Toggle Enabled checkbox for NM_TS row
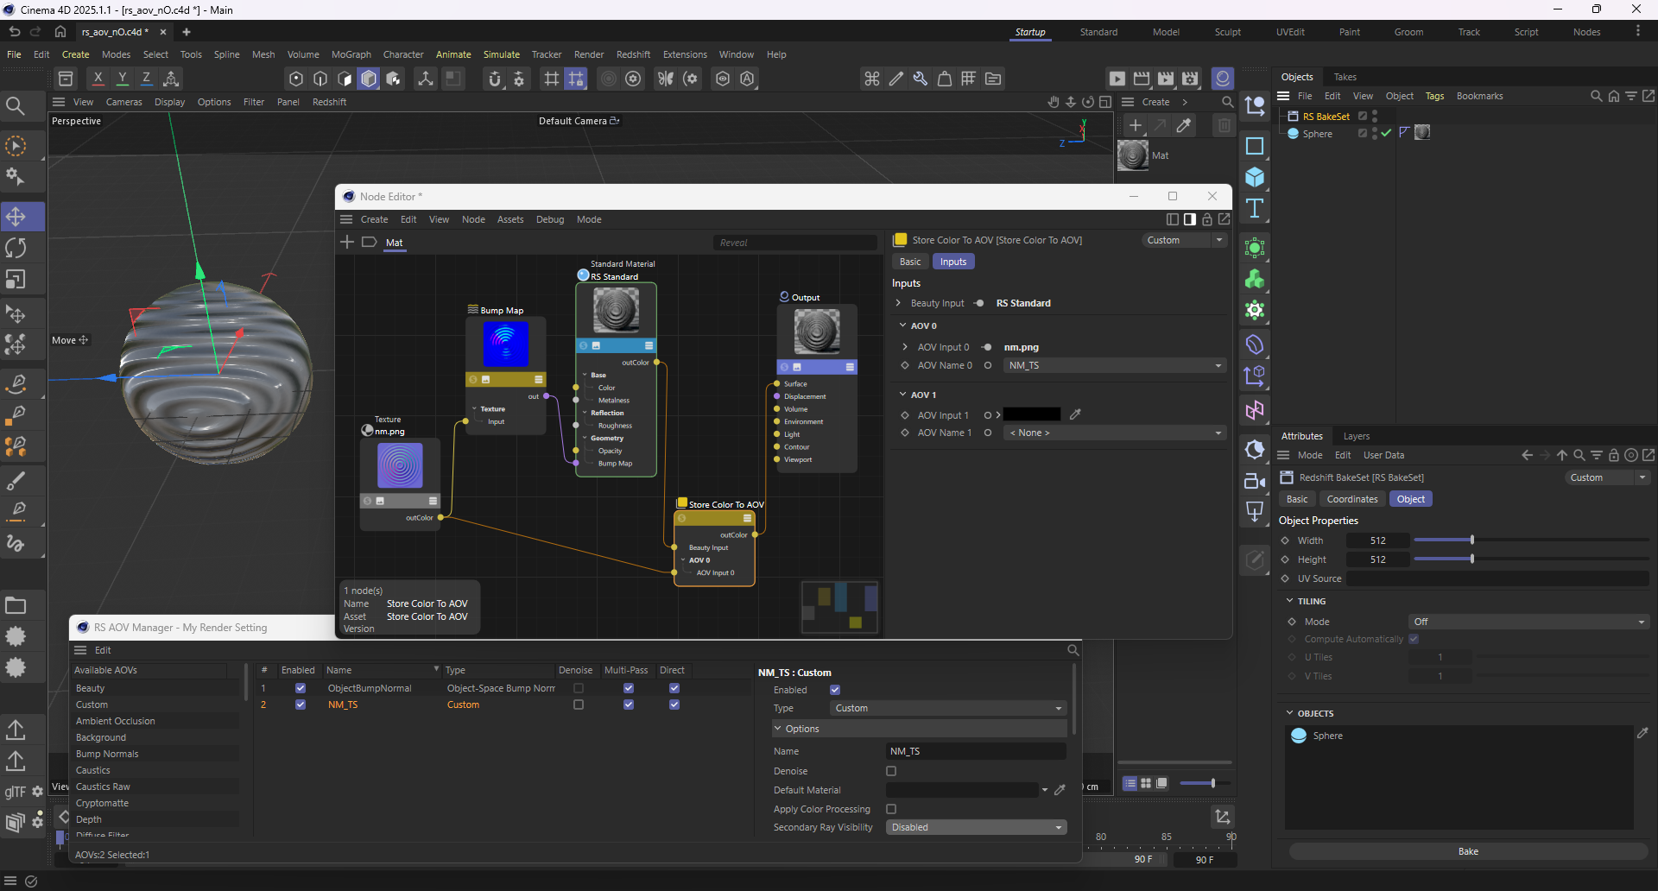The height and width of the screenshot is (891, 1658). coord(301,705)
